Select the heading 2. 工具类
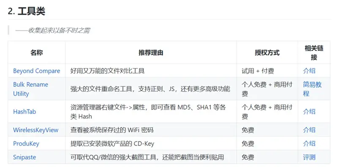 [x=26, y=11]
